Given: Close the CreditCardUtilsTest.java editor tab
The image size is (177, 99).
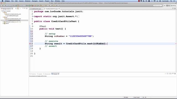Looking at the screenshot, I should (x=59, y=9).
